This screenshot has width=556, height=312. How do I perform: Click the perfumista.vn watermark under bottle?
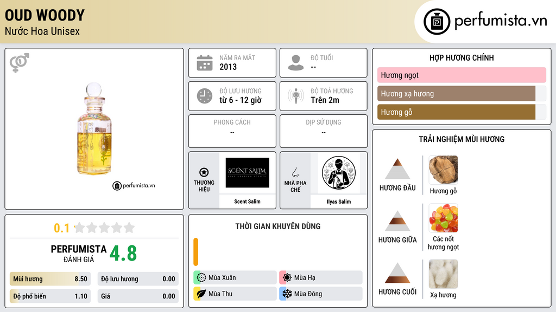click(134, 185)
